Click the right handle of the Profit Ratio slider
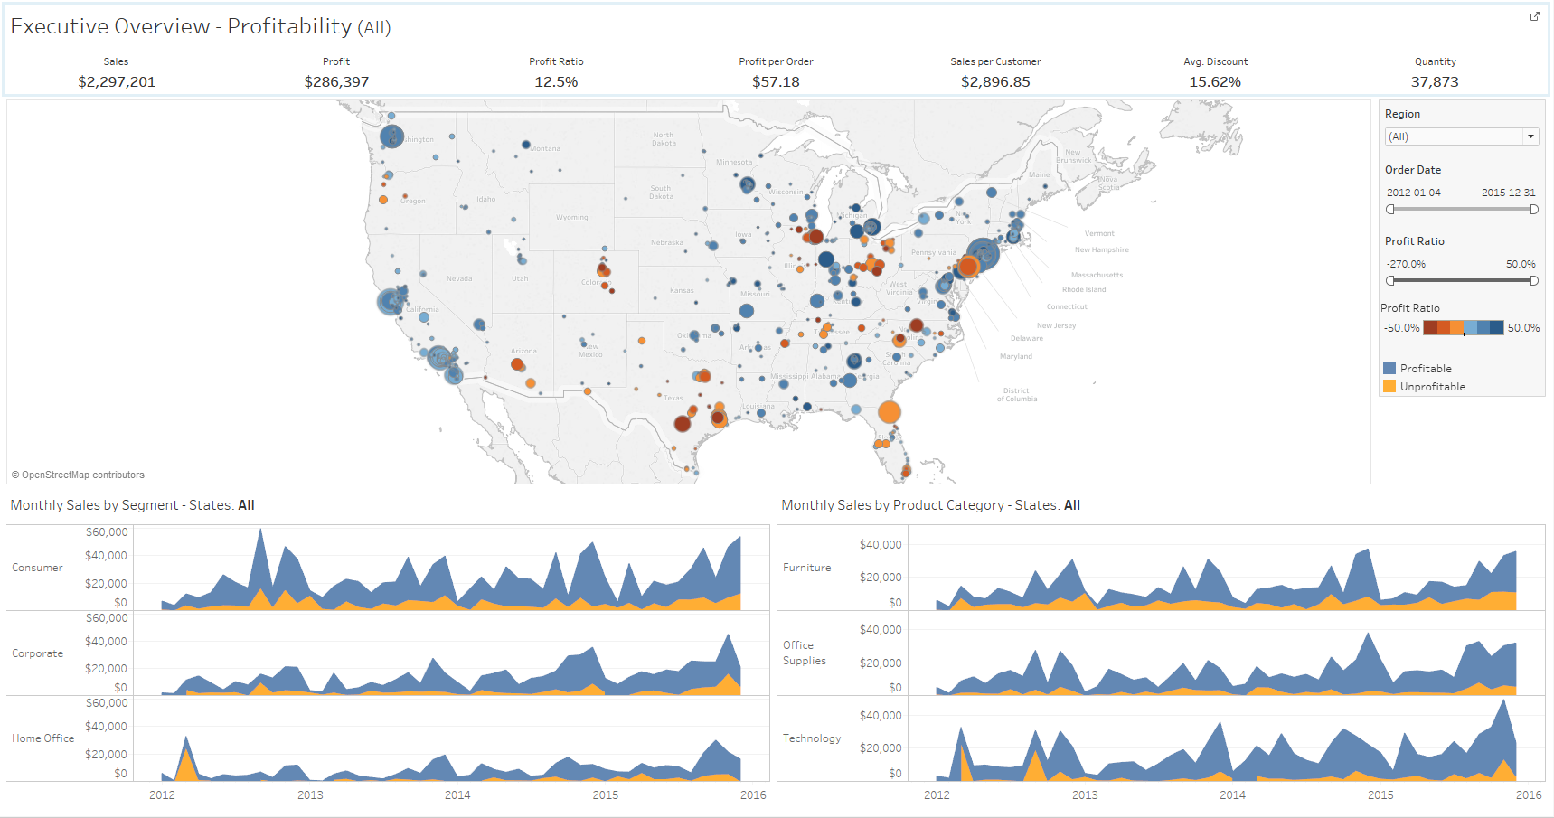 1534,280
